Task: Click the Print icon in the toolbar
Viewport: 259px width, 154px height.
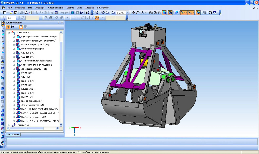Action: 22,13
